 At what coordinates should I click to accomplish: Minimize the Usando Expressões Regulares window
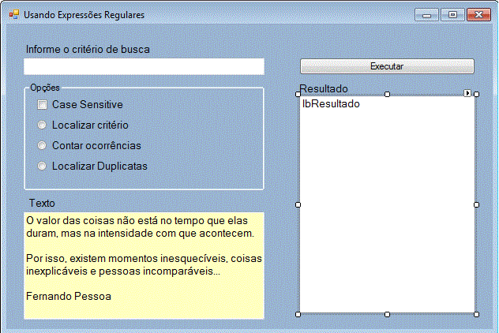click(427, 15)
